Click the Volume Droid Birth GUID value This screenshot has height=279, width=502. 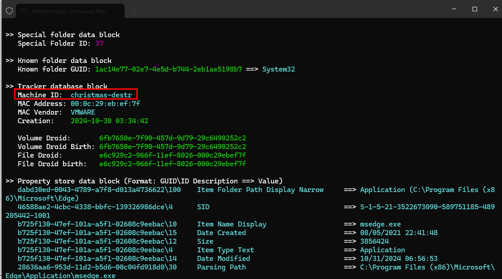pos(173,147)
